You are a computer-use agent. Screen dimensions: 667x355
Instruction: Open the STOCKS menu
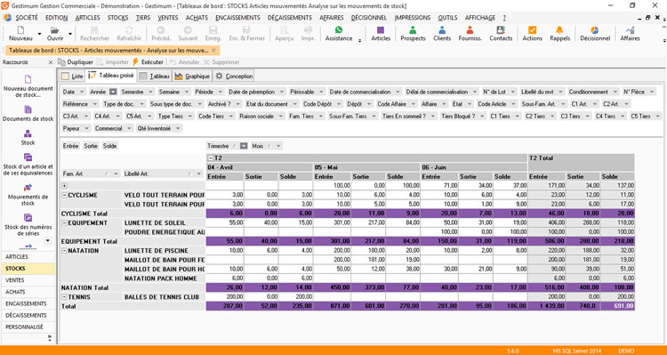pyautogui.click(x=117, y=18)
